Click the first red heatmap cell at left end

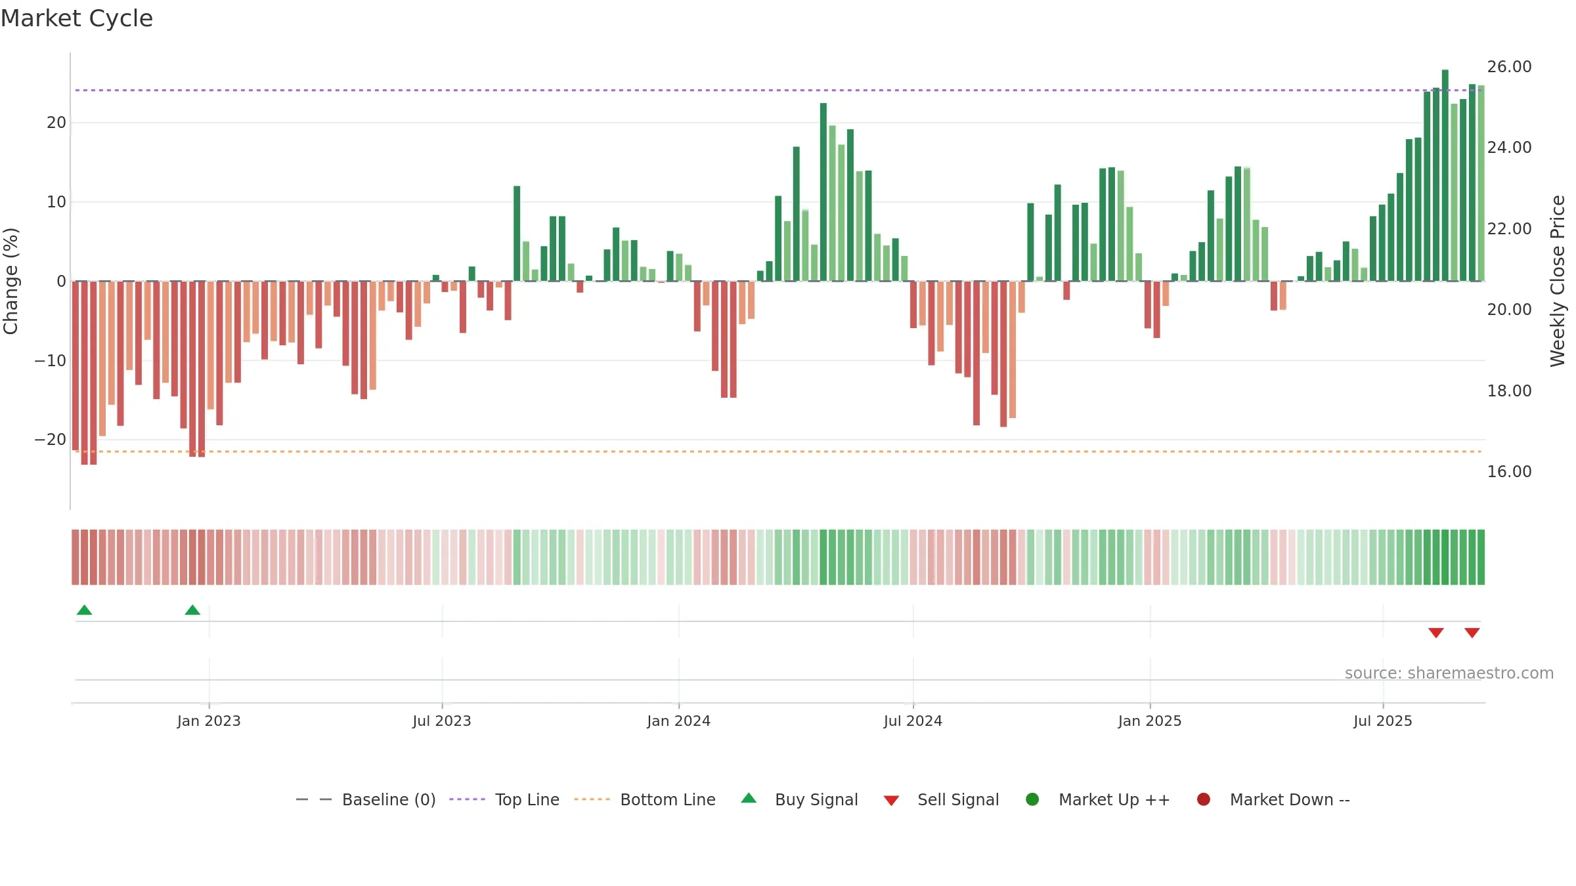pyautogui.click(x=76, y=557)
